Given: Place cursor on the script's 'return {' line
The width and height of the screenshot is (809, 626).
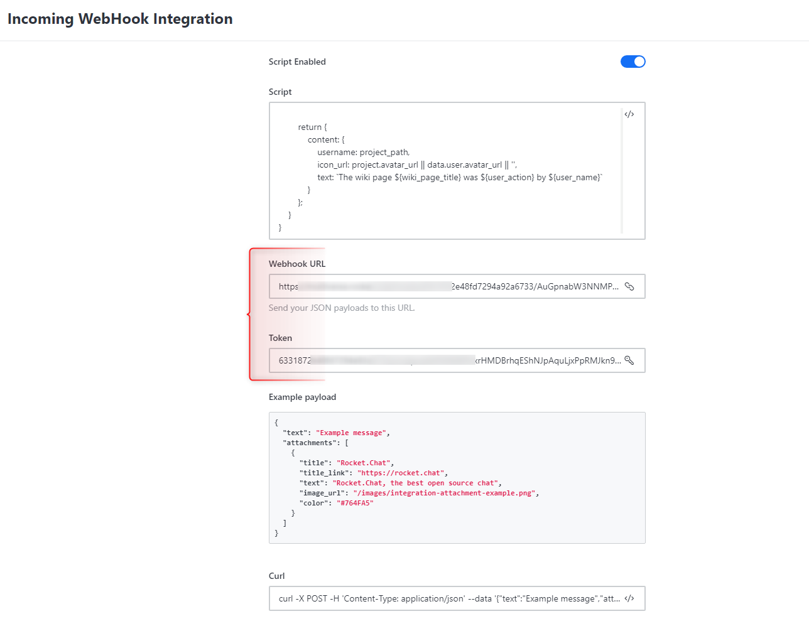Looking at the screenshot, I should coord(312,127).
